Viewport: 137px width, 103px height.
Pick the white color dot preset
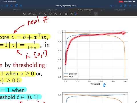[x=90, y=14]
